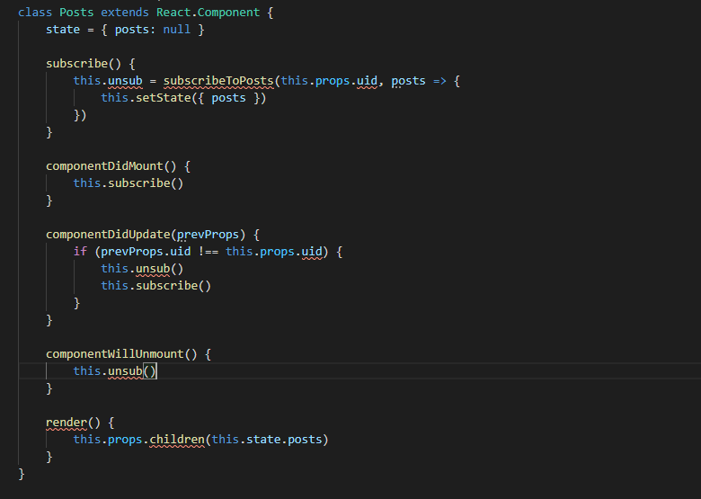Click the class's final closing brace

22,474
